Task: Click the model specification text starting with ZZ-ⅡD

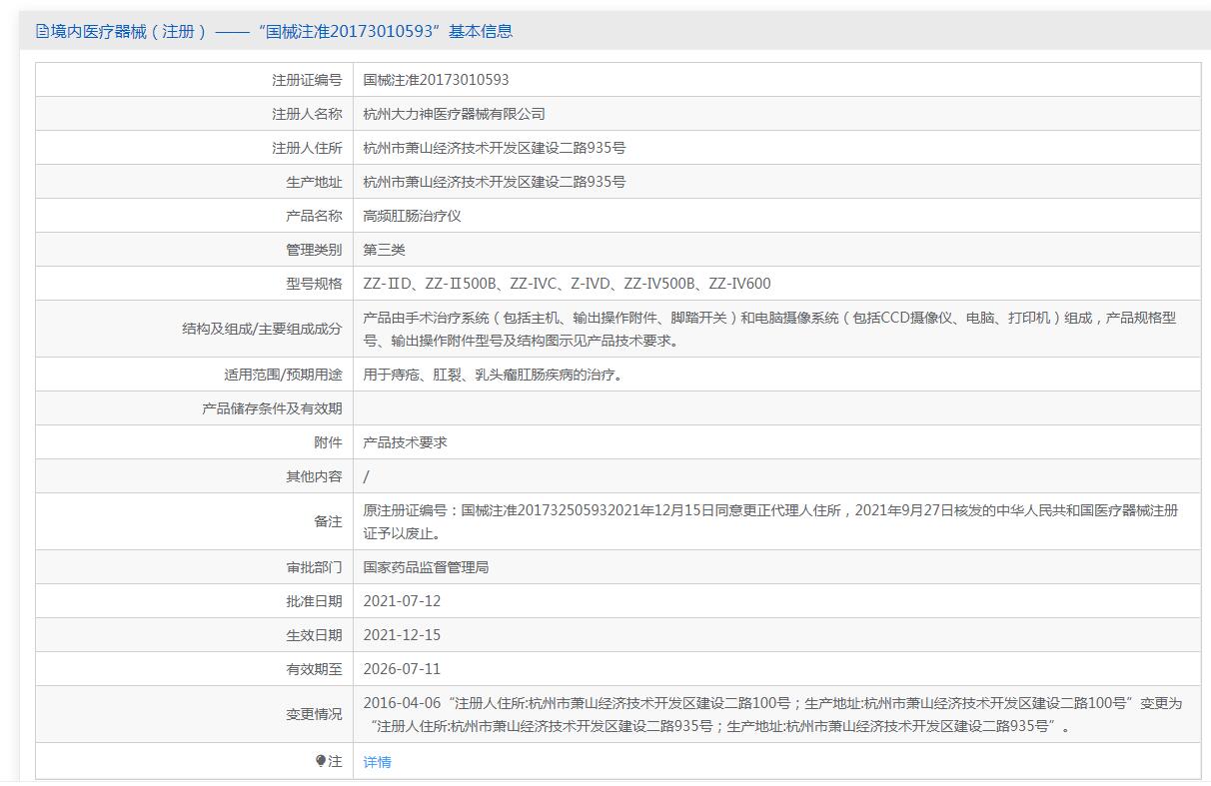Action: click(x=567, y=284)
